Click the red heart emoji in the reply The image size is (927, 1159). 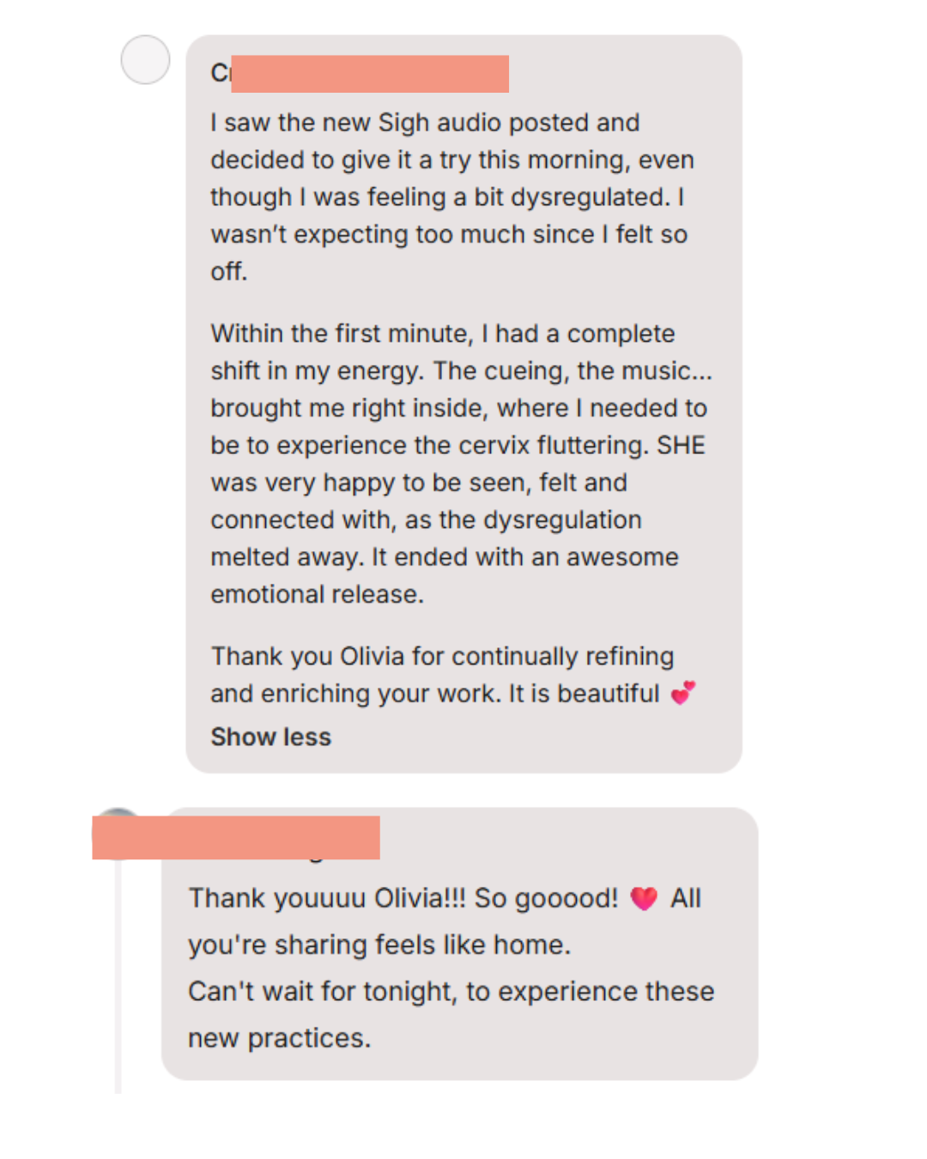coord(644,898)
